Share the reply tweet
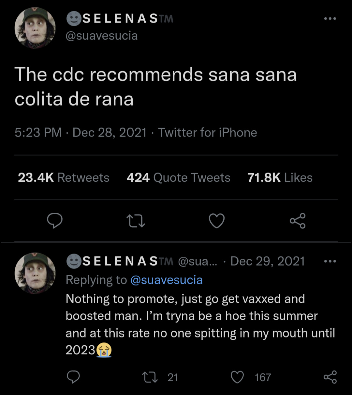Screen dimensions: 352x395 click(330, 377)
